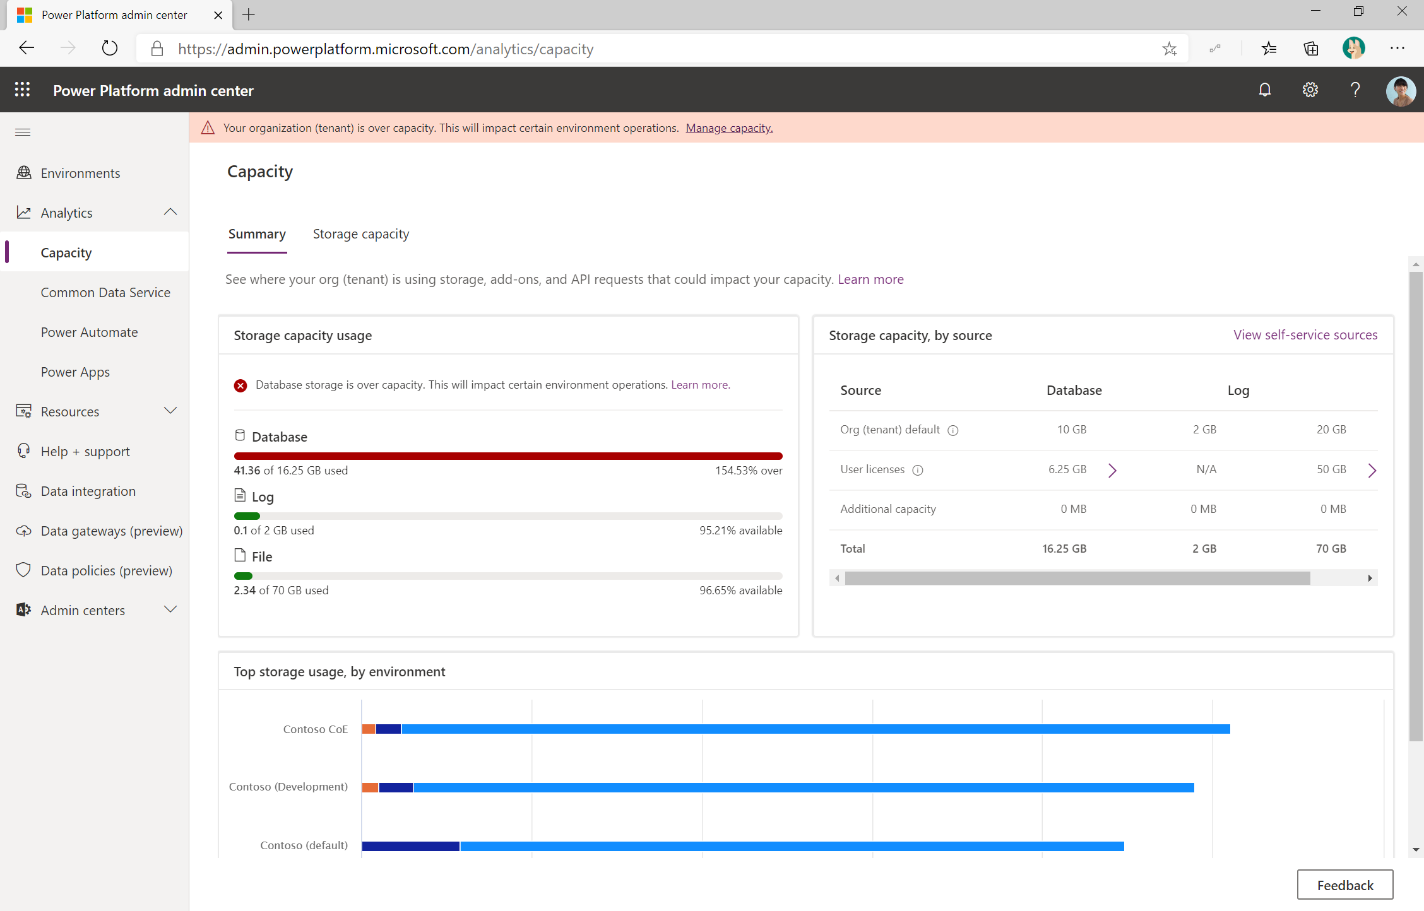Click the Analytics icon in sidebar
Image resolution: width=1424 pixels, height=911 pixels.
[23, 212]
